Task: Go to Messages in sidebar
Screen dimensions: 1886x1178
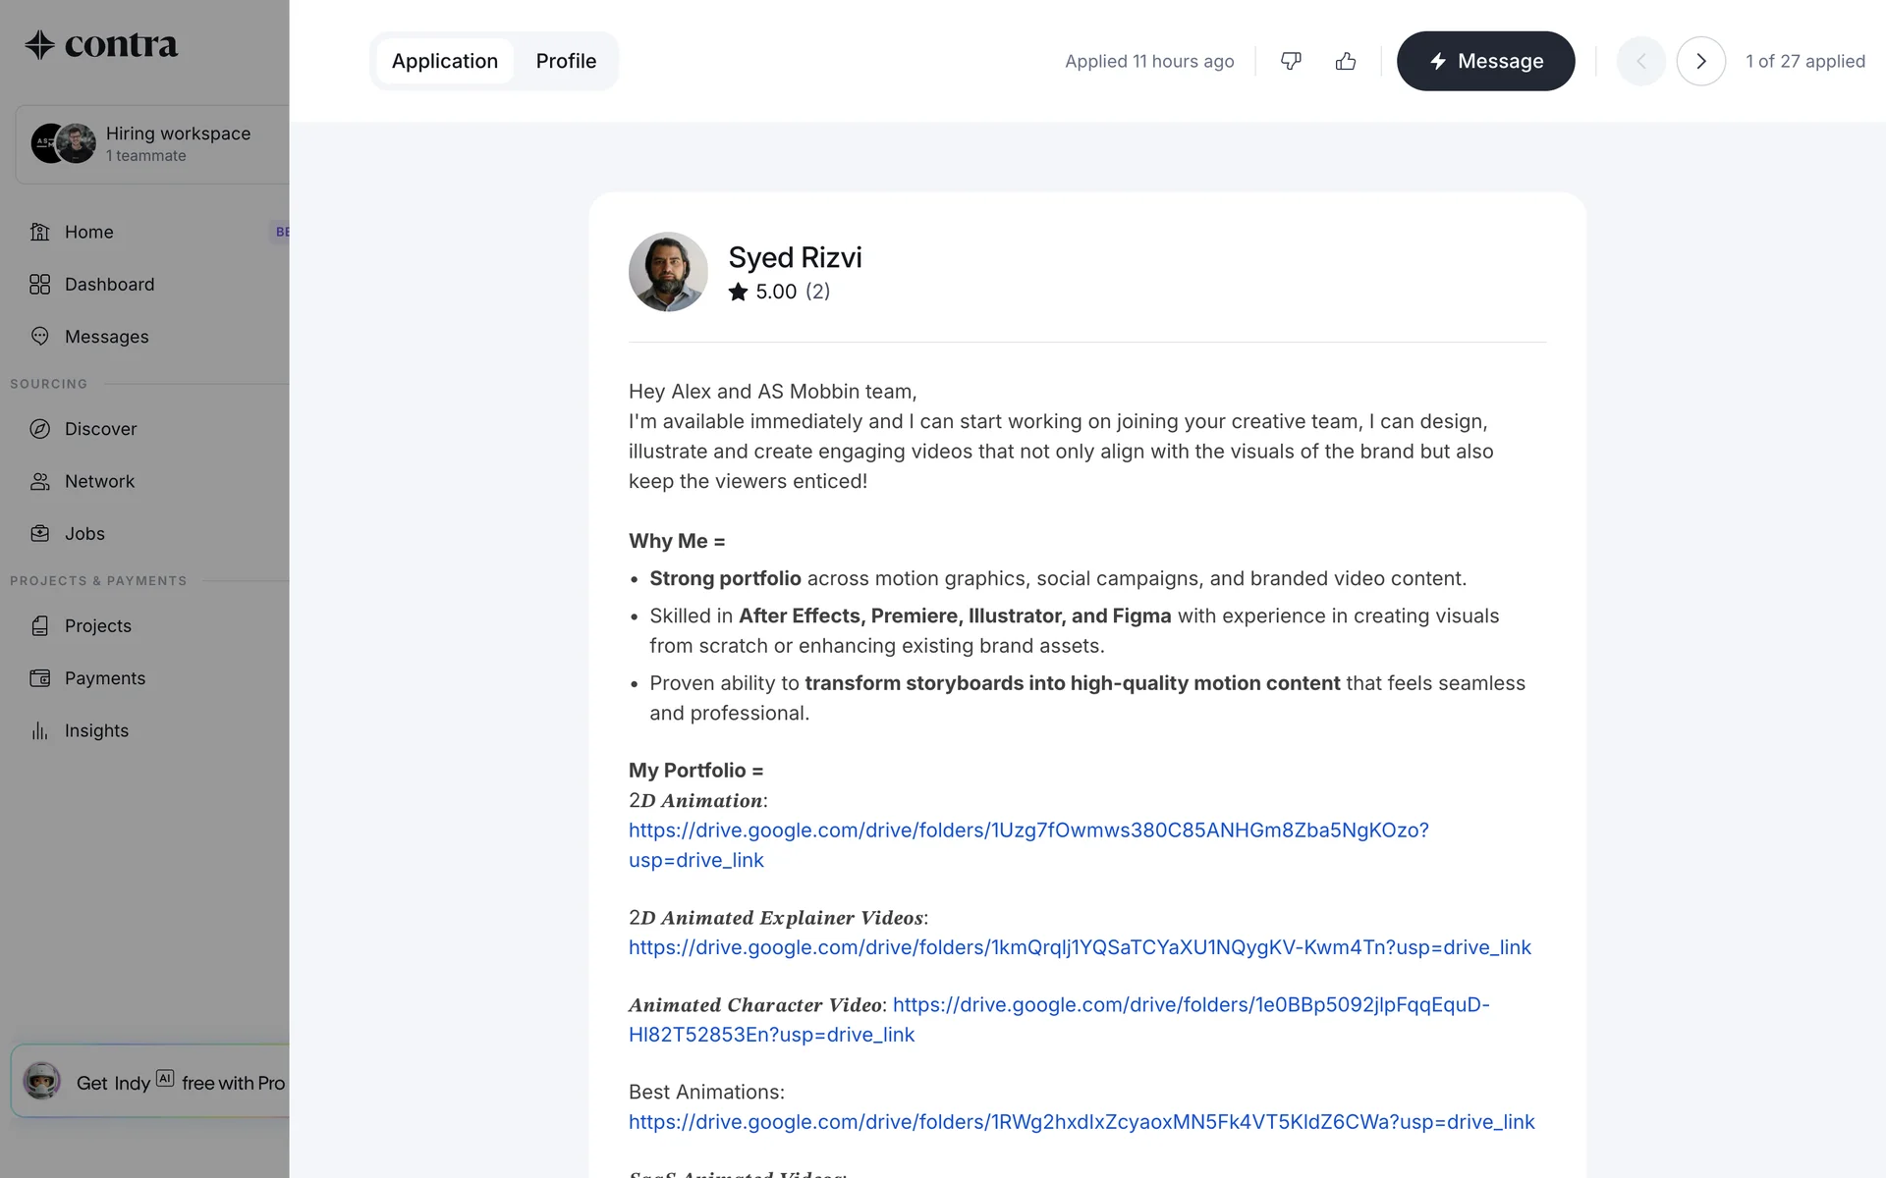Action: click(106, 337)
